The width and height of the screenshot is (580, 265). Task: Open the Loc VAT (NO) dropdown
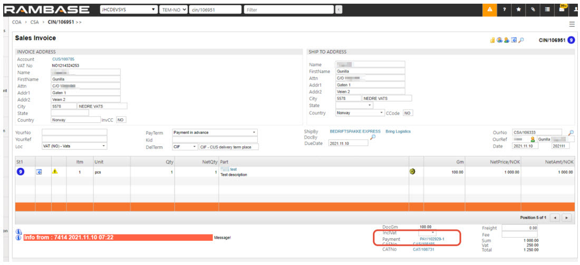[x=103, y=146]
